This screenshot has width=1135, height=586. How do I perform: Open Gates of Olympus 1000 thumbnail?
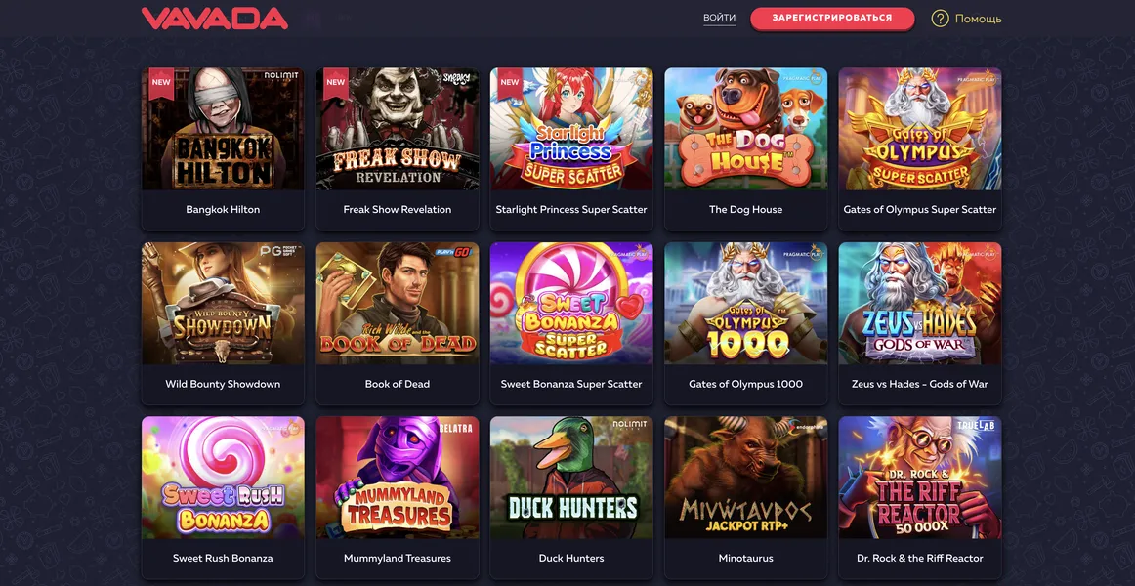tap(745, 303)
